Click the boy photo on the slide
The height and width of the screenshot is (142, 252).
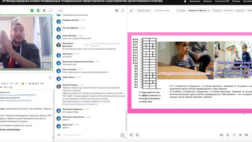(x=185, y=60)
